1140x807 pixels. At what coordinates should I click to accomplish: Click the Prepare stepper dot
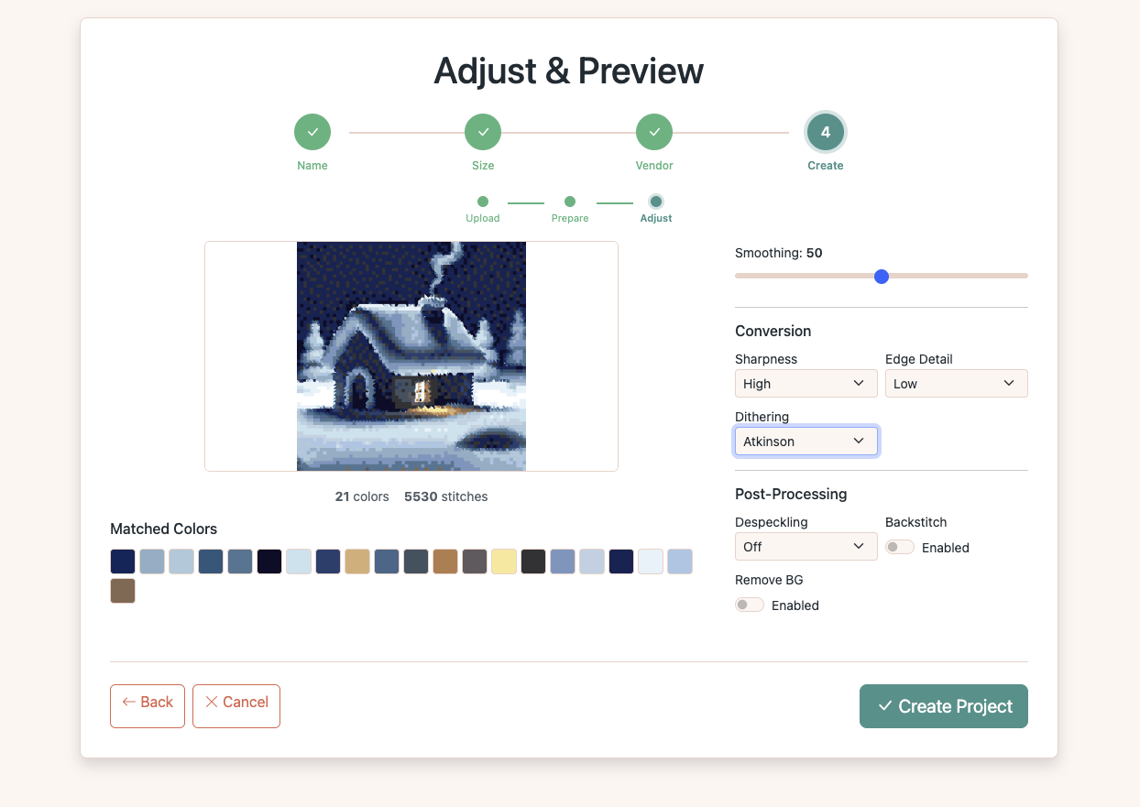569,200
